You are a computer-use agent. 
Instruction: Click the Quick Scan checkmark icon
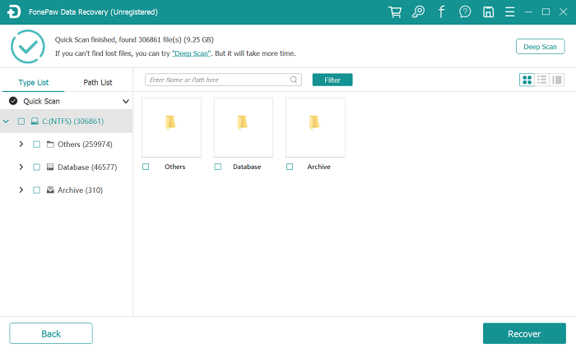pyautogui.click(x=13, y=101)
